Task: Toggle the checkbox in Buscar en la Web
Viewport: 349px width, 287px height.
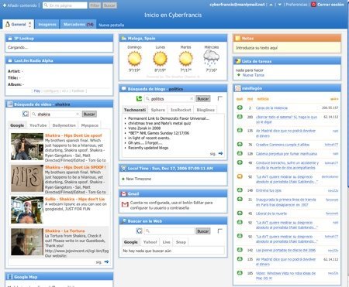Action: 220,231
